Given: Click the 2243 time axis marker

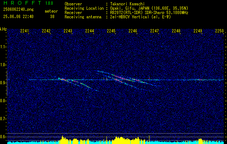Looking at the screenshot, I should (x=68, y=31).
